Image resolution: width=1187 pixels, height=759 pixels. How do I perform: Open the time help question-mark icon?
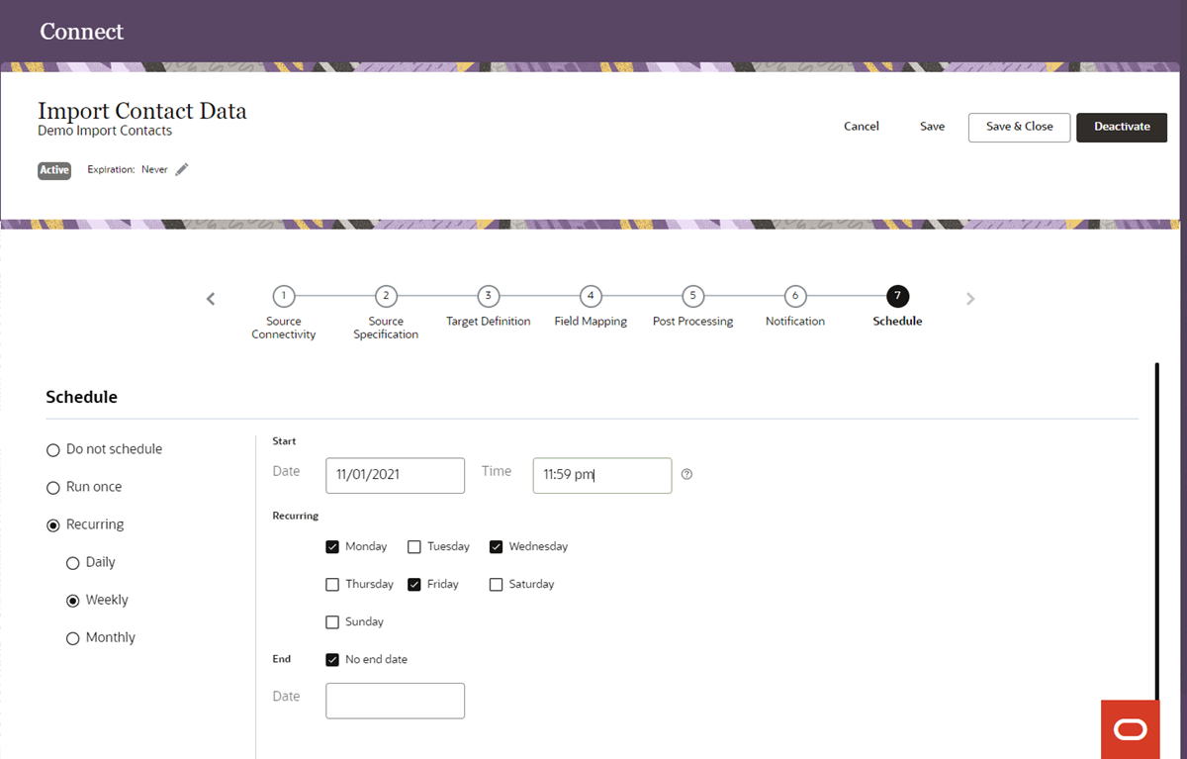pos(687,474)
